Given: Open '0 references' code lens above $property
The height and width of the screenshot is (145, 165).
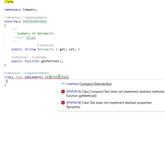Looking at the screenshot, I should coord(46,45).
